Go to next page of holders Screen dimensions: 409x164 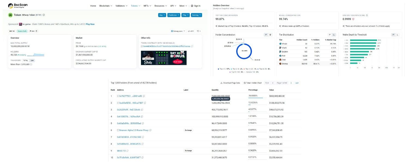pyautogui.click(x=291, y=83)
